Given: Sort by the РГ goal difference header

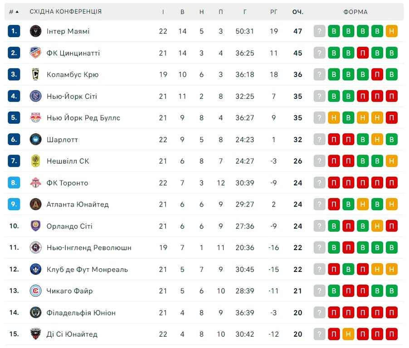Looking at the screenshot, I should (274, 12).
